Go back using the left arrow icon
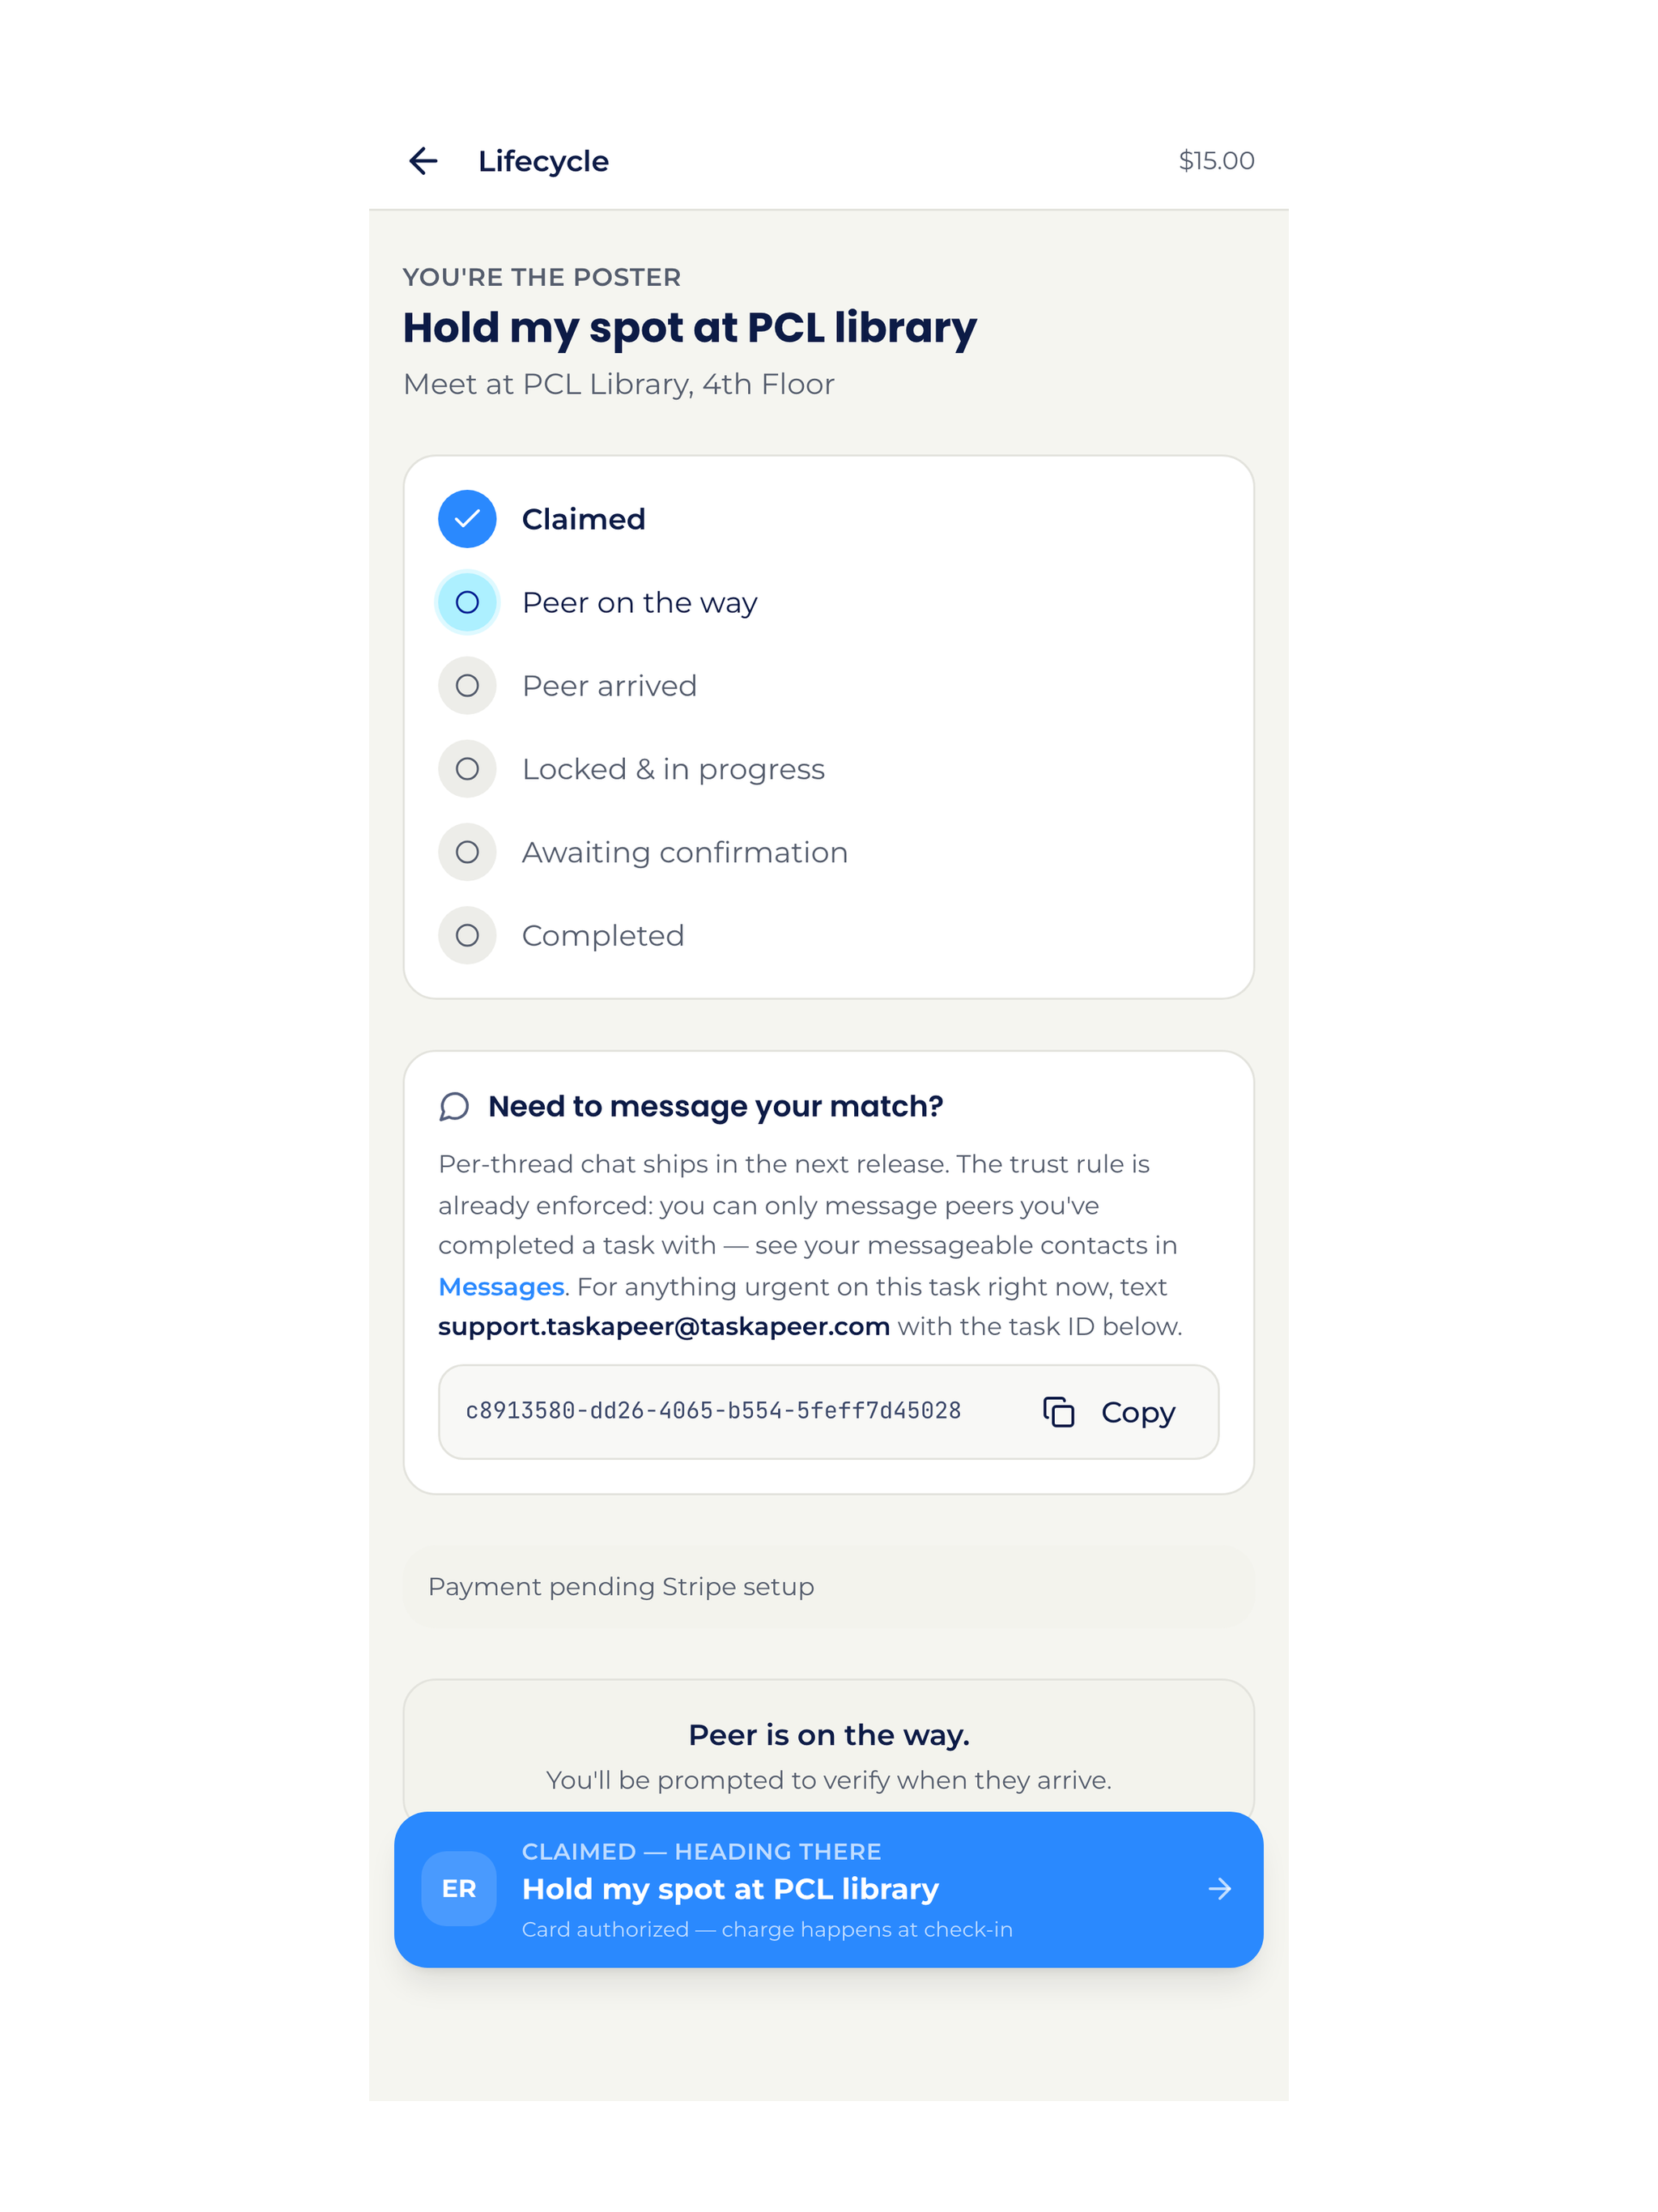Image resolution: width=1658 pixels, height=2212 pixels. pyautogui.click(x=423, y=161)
